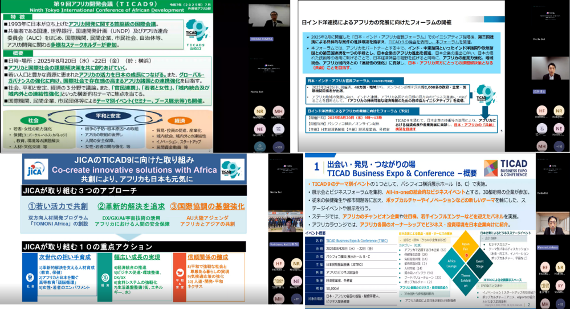570x309 pixels.
Task: Select NE avatar beside TICAD9 overview slide
Action: pos(259,129)
